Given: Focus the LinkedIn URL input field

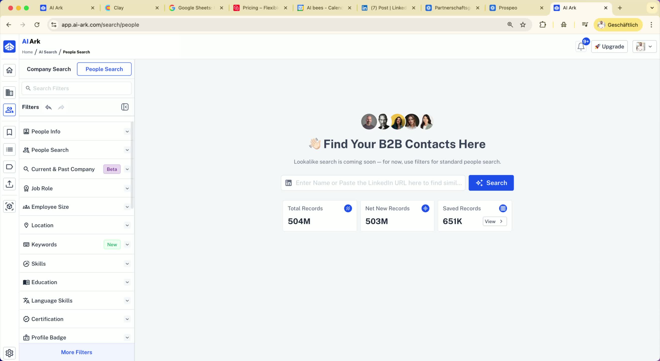Looking at the screenshot, I should [378, 183].
